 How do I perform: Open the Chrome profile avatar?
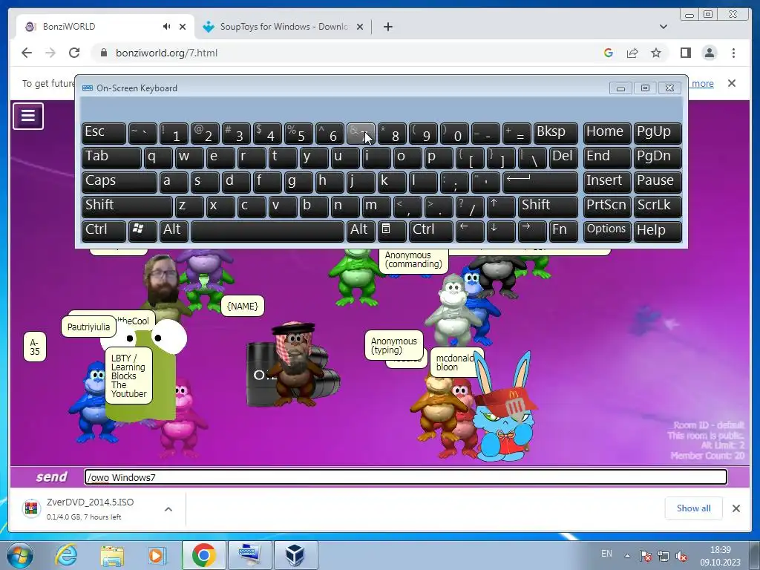coord(709,53)
